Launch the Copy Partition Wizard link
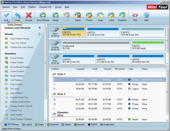Viewport: 170px width, 131px height. 20,39
